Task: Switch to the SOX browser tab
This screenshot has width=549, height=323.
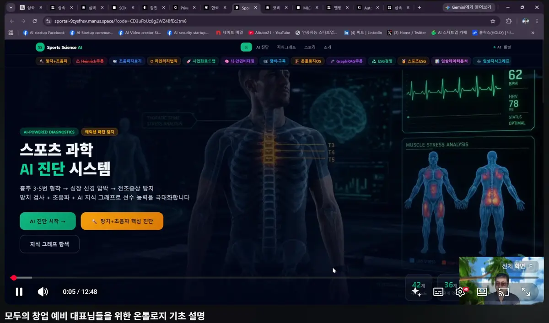Action: coord(123,8)
